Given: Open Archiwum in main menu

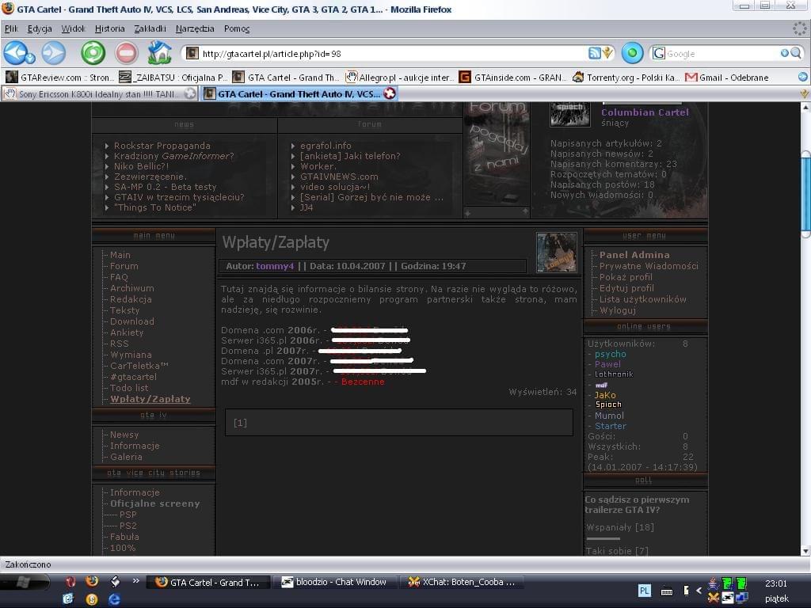Looking at the screenshot, I should click(x=132, y=288).
